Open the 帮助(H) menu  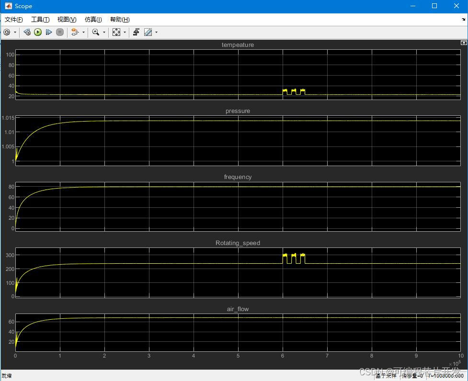pyautogui.click(x=120, y=20)
